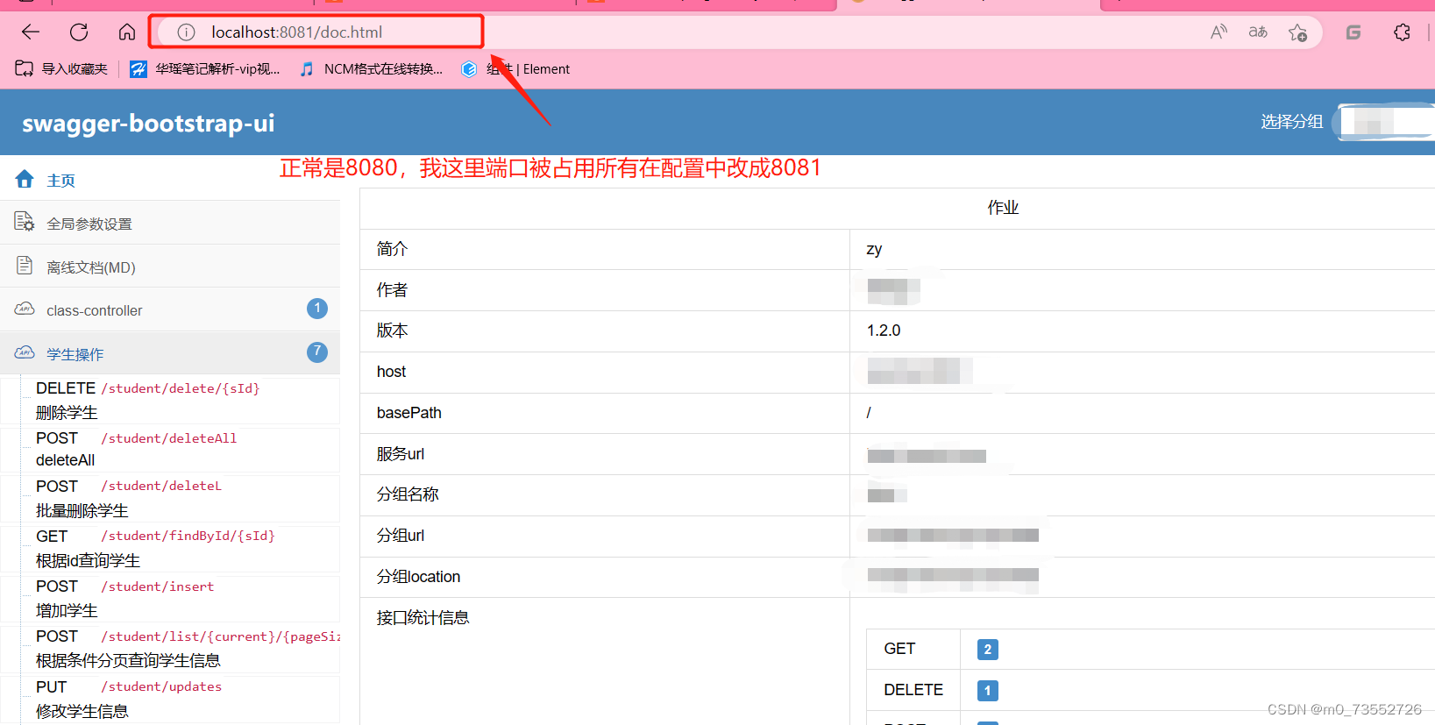Open read aloud icon in address bar

click(1218, 32)
